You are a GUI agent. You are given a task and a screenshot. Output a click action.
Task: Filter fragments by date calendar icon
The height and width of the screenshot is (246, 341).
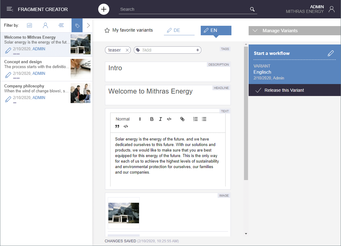point(29,25)
